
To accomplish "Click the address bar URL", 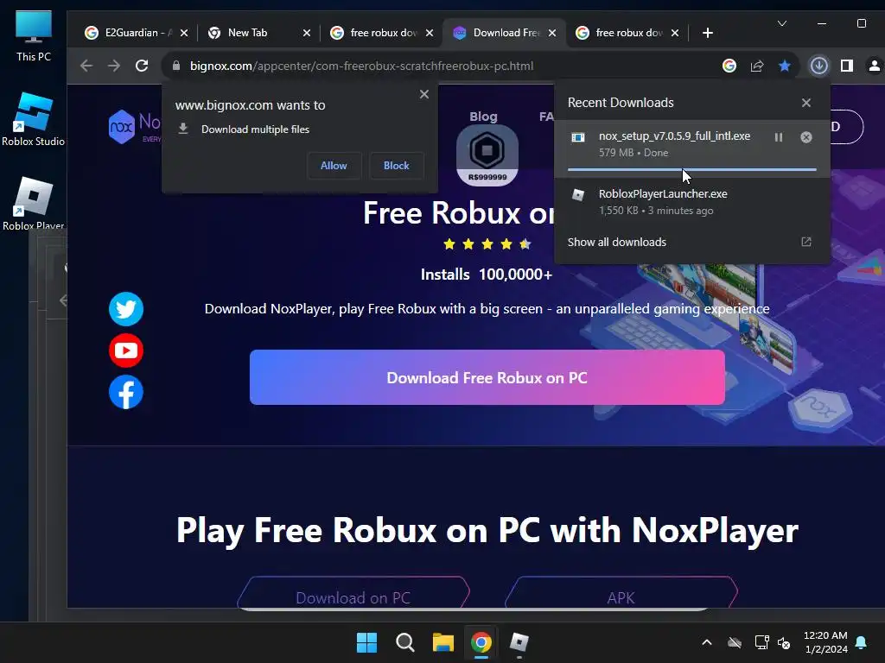I will [x=361, y=66].
